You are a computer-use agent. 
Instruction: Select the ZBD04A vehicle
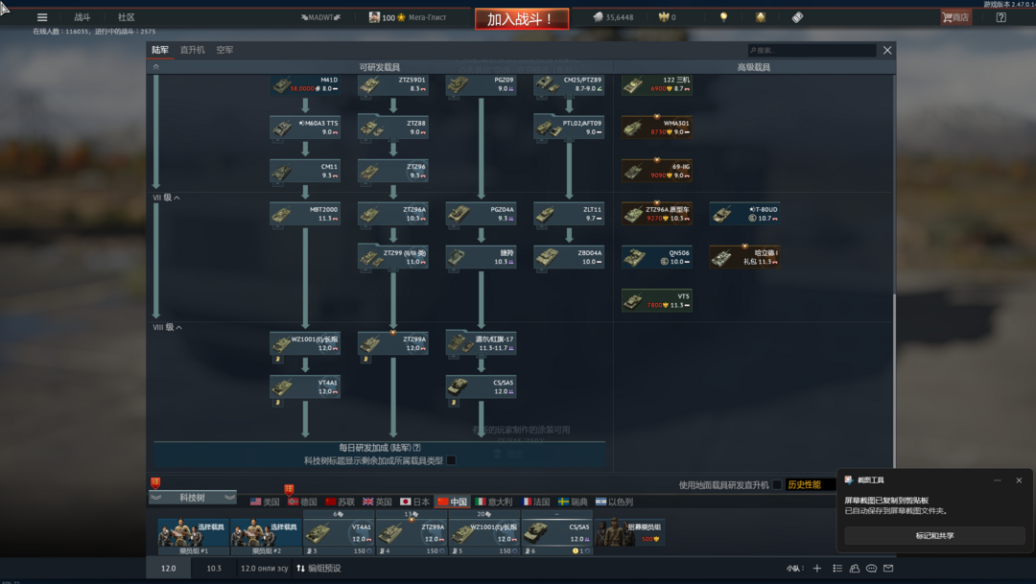click(569, 258)
